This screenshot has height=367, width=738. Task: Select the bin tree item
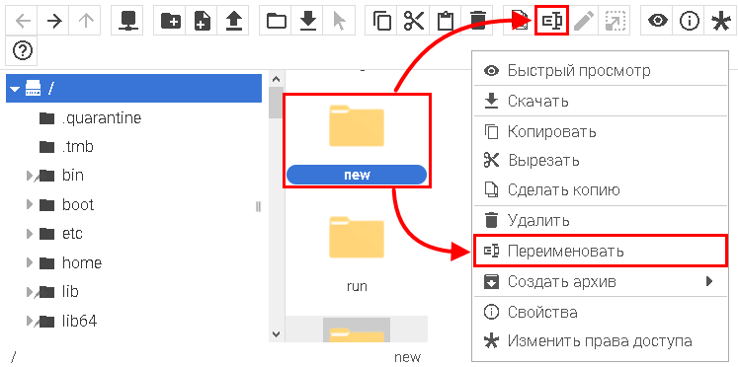tap(133, 176)
